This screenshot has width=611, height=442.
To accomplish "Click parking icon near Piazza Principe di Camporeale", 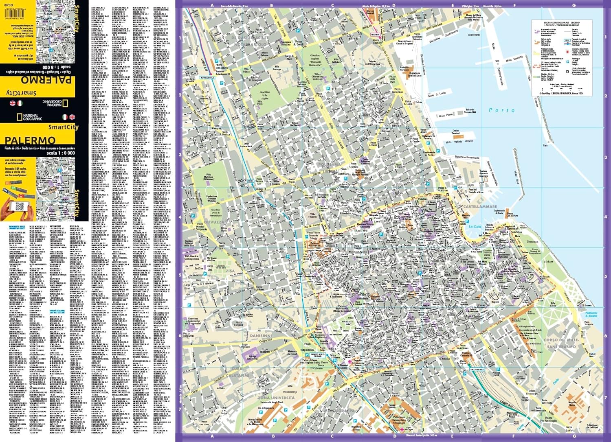I will click(194, 217).
